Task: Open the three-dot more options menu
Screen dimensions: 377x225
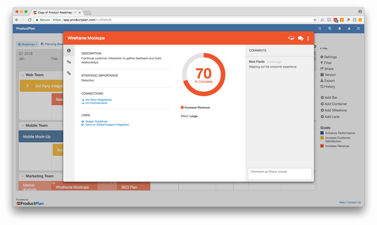Action: [x=308, y=38]
